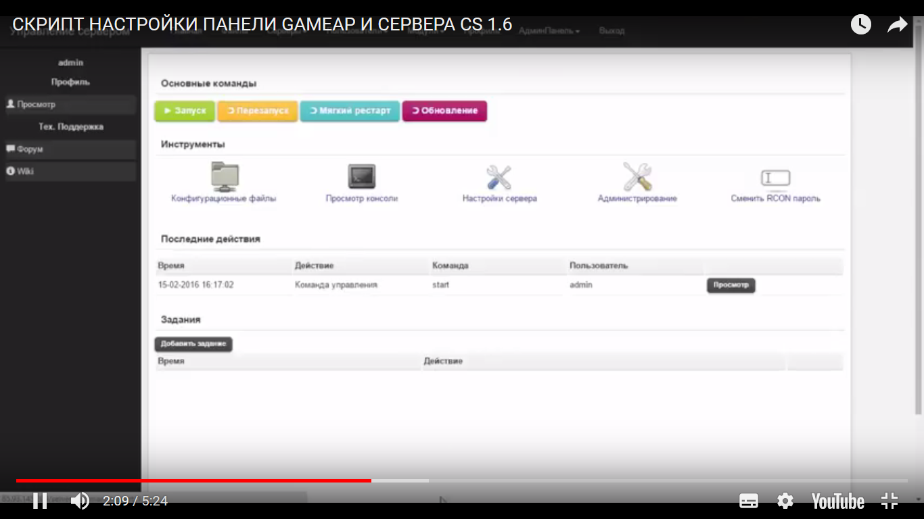
Task: Toggle subtitles with the captions button
Action: click(x=749, y=501)
